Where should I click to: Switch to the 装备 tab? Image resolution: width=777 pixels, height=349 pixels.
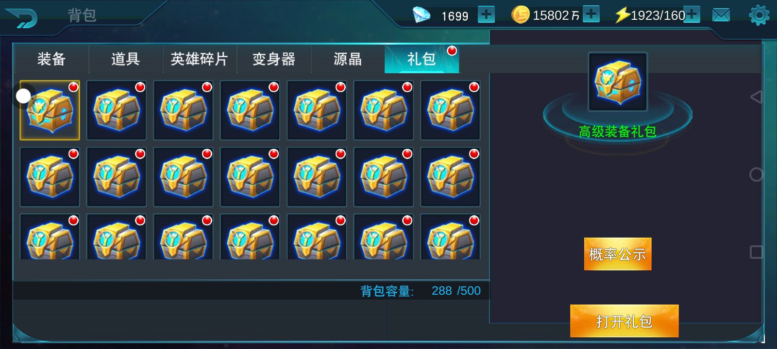51,59
